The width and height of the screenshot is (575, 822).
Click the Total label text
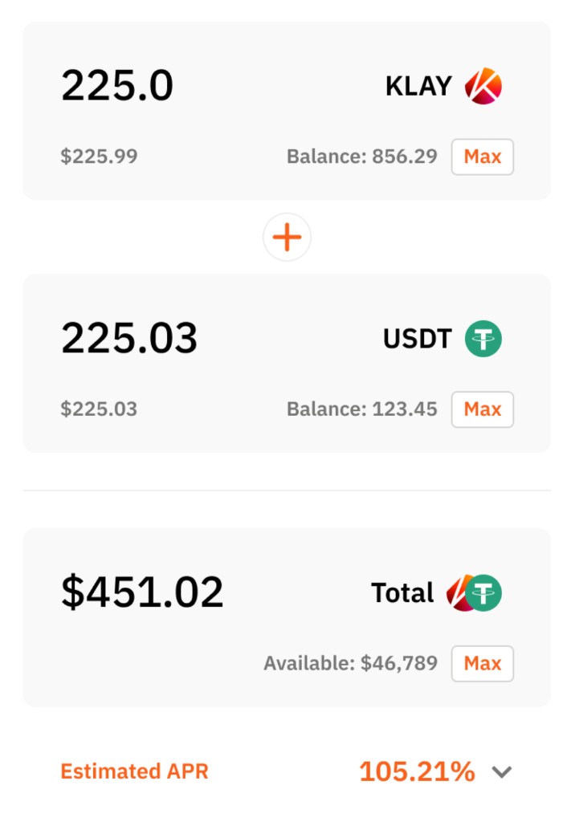tap(402, 593)
